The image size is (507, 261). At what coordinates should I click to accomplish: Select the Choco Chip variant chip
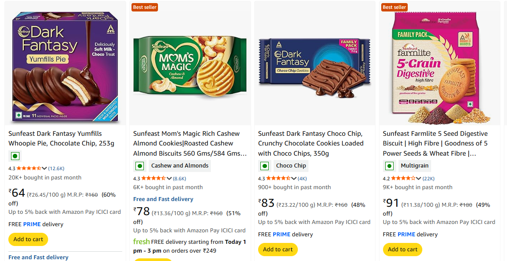pyautogui.click(x=291, y=166)
